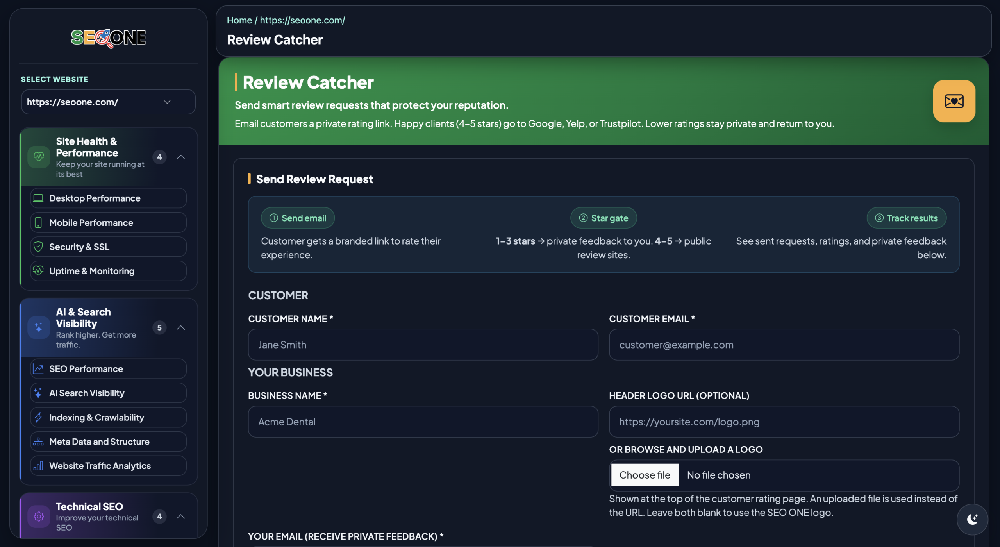This screenshot has width=1000, height=547.
Task: Focus the Header Logo URL field
Action: point(784,422)
